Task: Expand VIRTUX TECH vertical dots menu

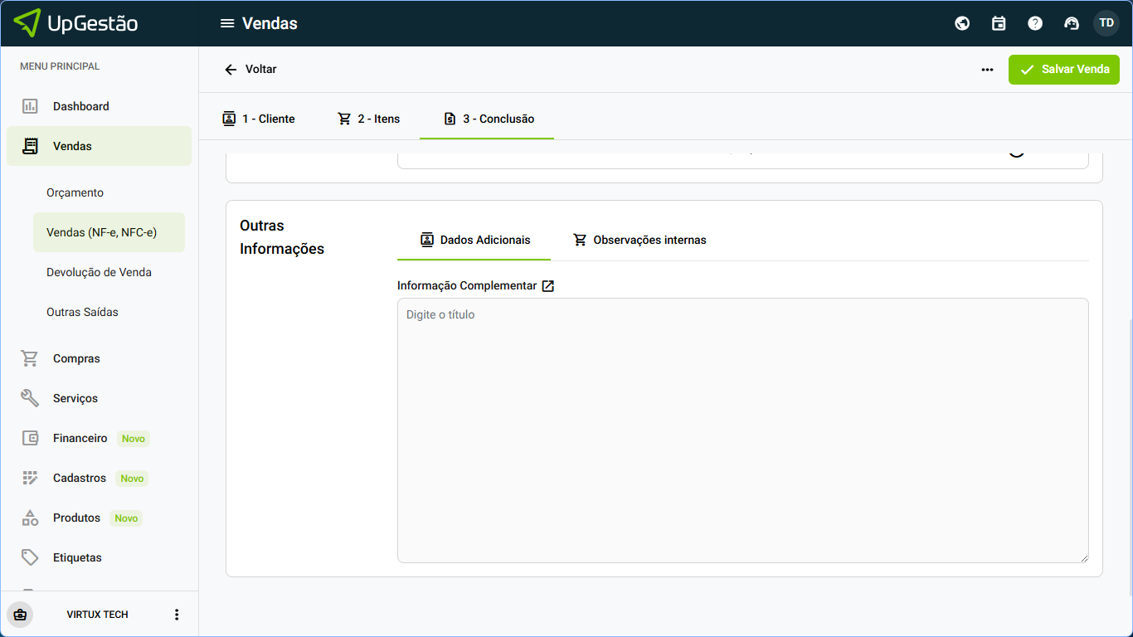Action: pos(176,615)
